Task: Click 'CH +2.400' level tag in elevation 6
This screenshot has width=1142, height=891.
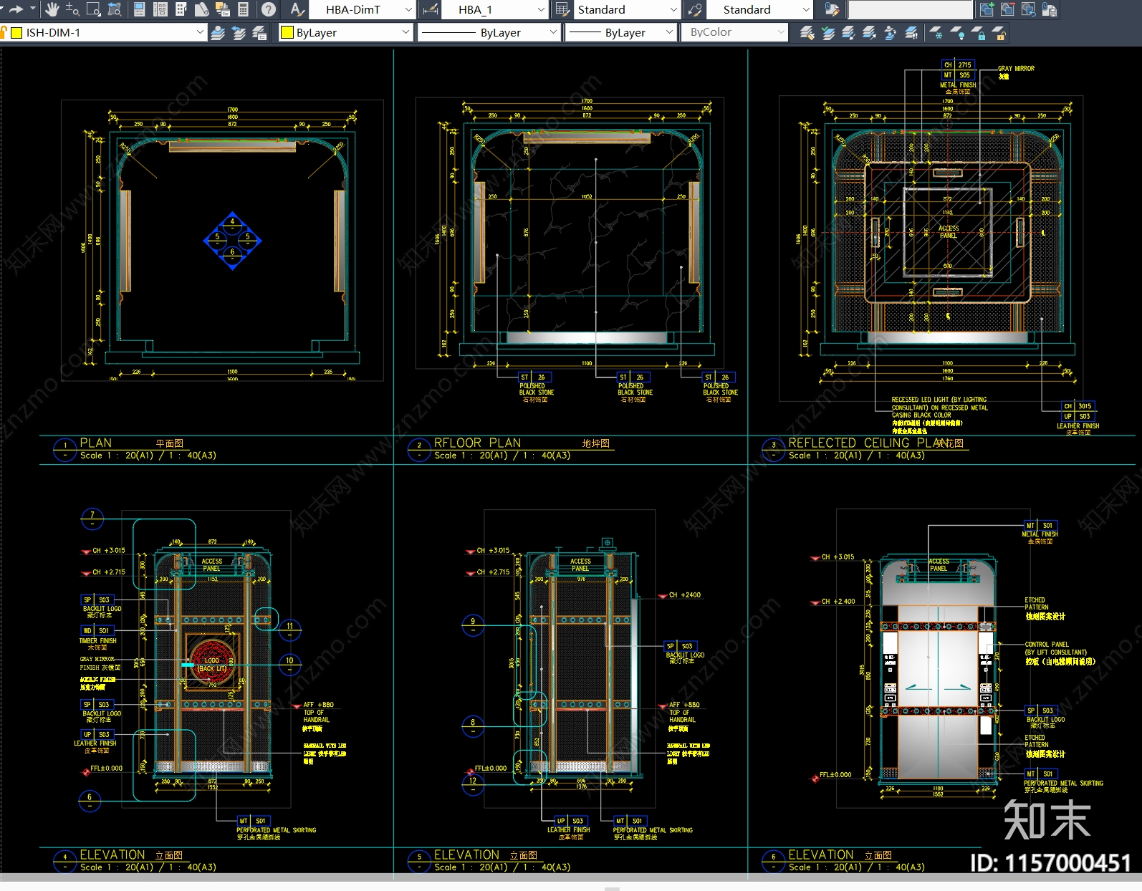Action: pos(838,602)
